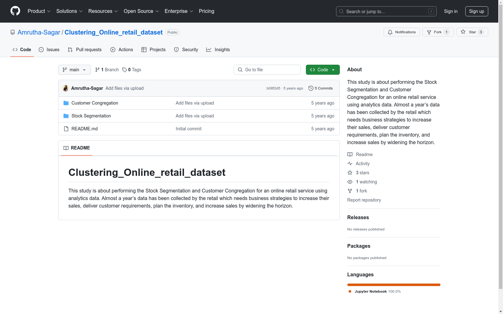Switch to the Security tab
Image resolution: width=503 pixels, height=314 pixels.
pyautogui.click(x=186, y=50)
